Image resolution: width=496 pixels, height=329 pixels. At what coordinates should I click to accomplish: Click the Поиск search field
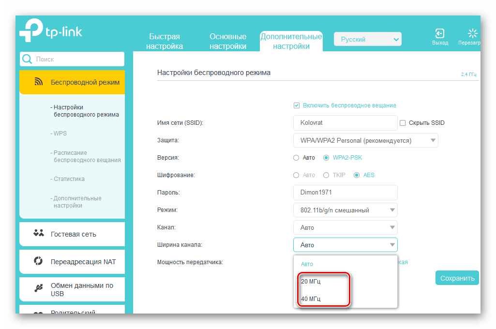[72, 59]
